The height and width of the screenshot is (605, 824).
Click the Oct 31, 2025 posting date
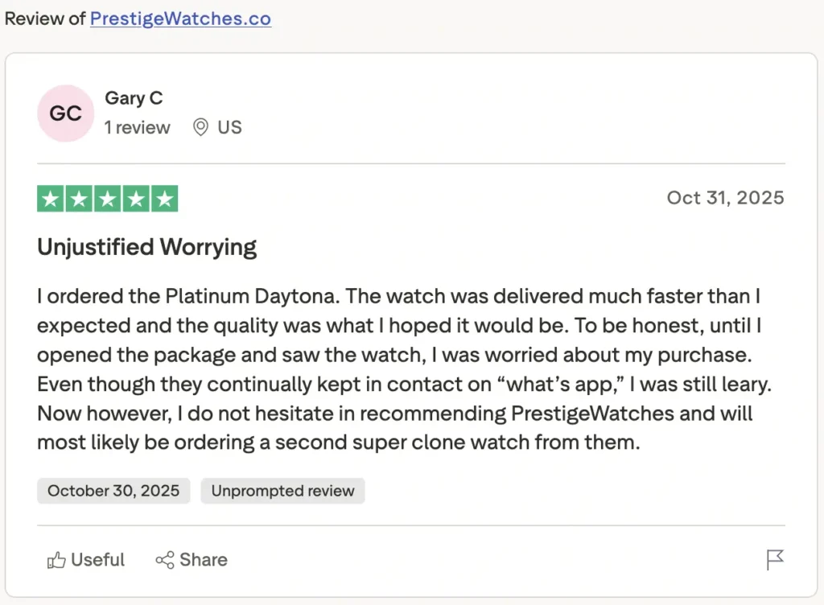tap(724, 198)
